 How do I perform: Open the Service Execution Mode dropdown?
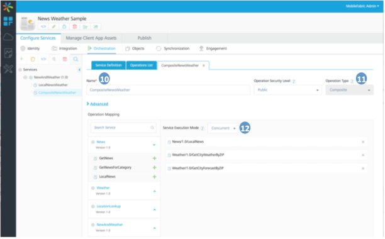pyautogui.click(x=223, y=128)
